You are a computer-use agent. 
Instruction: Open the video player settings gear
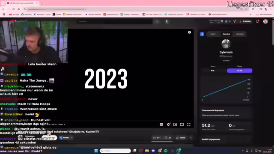coord(168,124)
